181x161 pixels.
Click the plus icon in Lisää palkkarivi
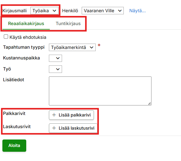coord(54,115)
